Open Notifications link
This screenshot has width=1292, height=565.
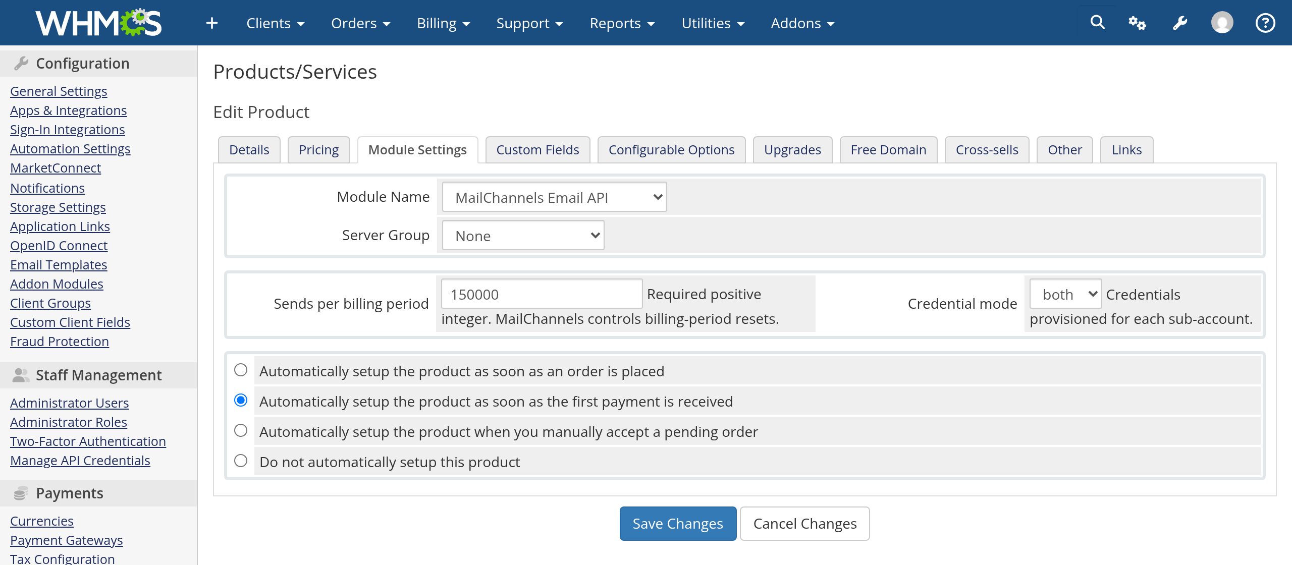47,188
